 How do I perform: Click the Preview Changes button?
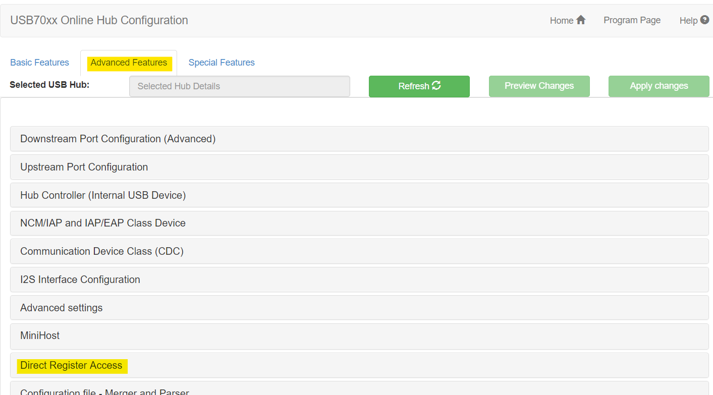pos(539,86)
